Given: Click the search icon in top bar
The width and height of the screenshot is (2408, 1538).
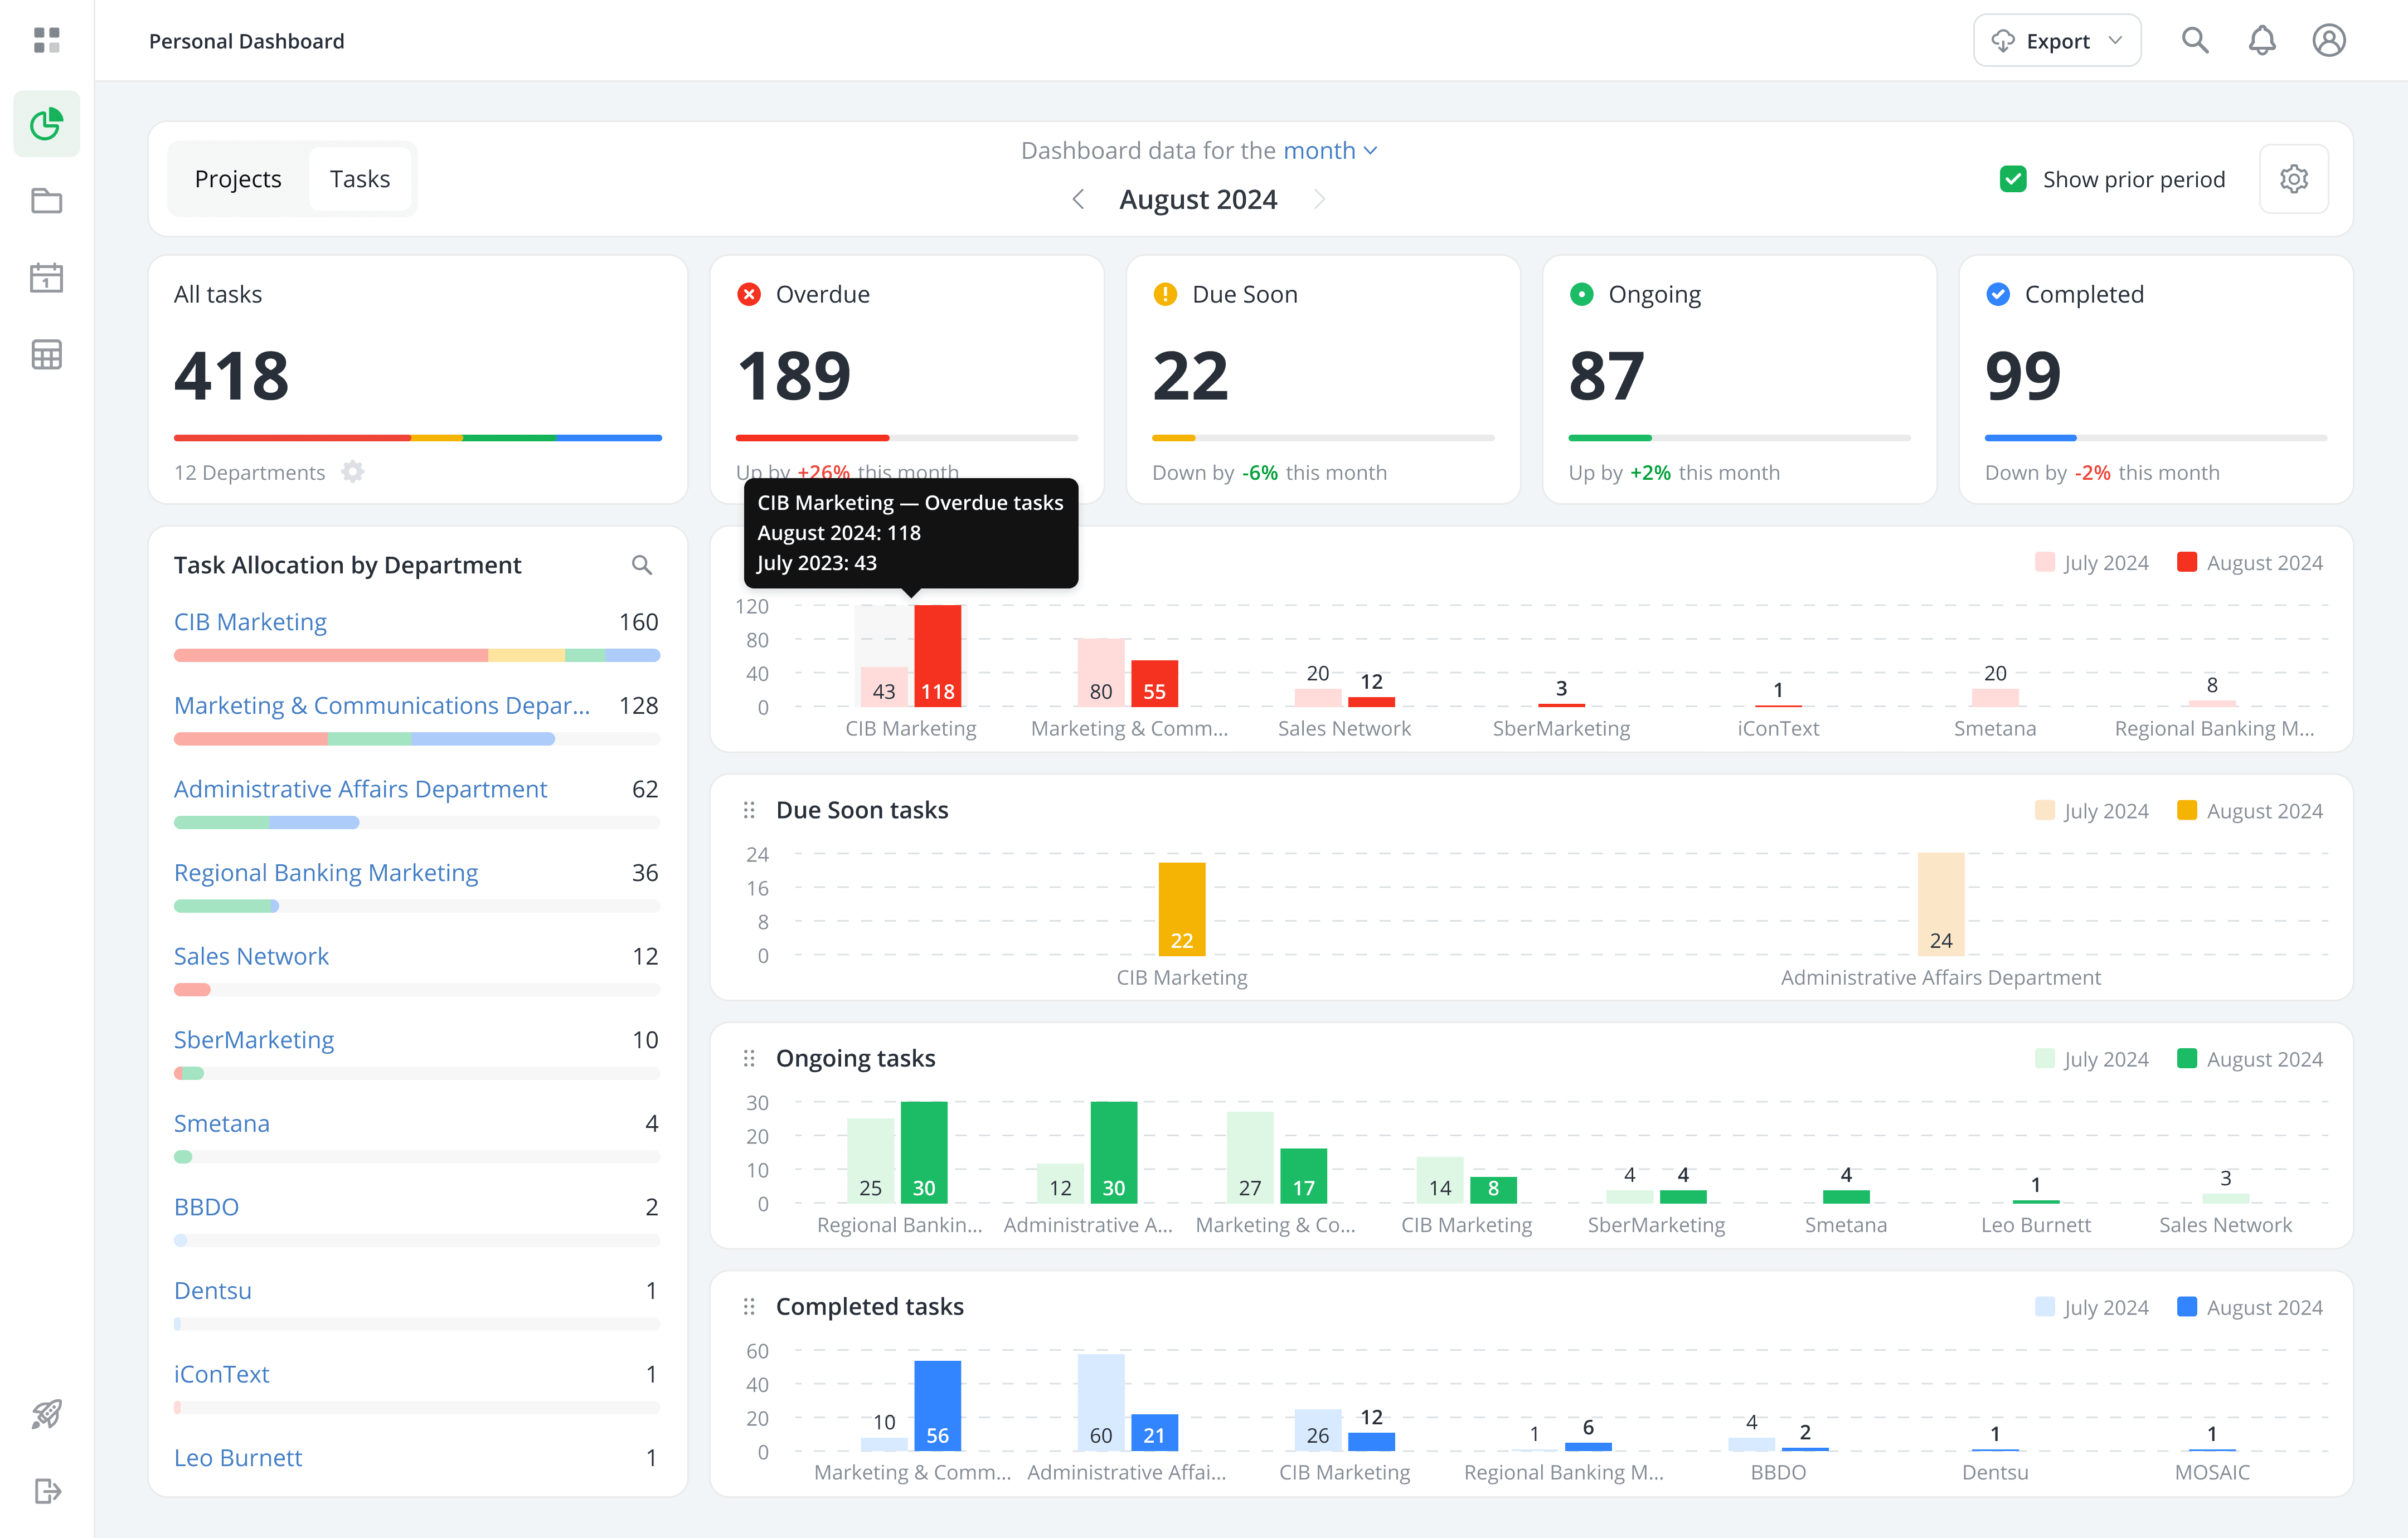Looking at the screenshot, I should point(2194,41).
